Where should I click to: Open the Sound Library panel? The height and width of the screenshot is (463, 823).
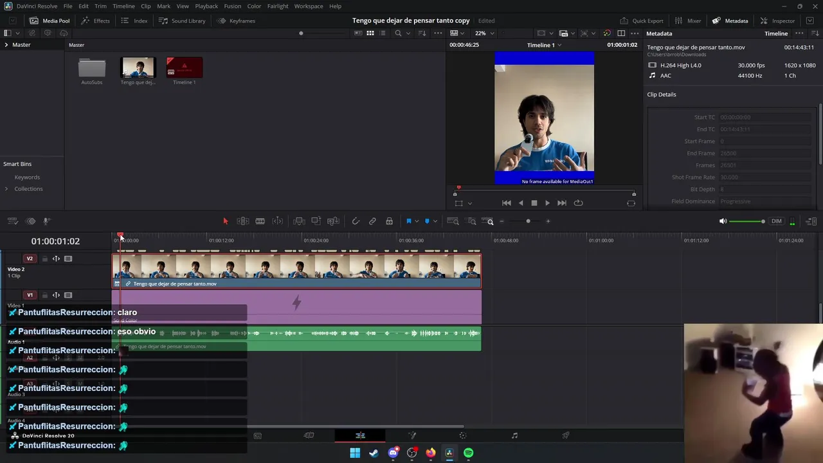click(x=182, y=21)
